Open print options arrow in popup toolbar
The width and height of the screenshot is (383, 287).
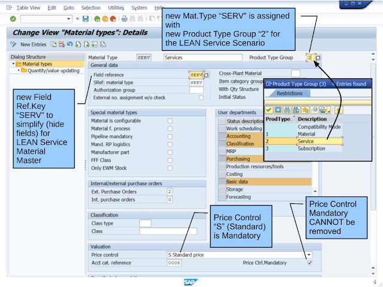coord(329,111)
